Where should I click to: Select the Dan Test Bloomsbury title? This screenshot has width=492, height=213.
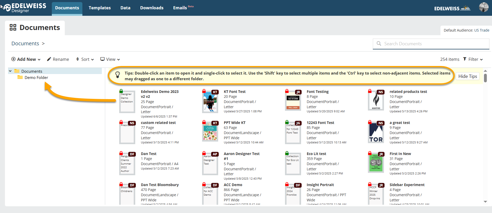coord(160,185)
